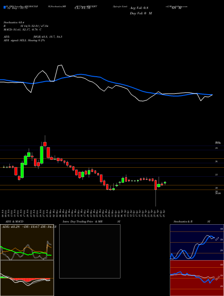Select the 'ADX signal: SELL Slowing' text
The width and height of the screenshot is (224, 296).
20,40
